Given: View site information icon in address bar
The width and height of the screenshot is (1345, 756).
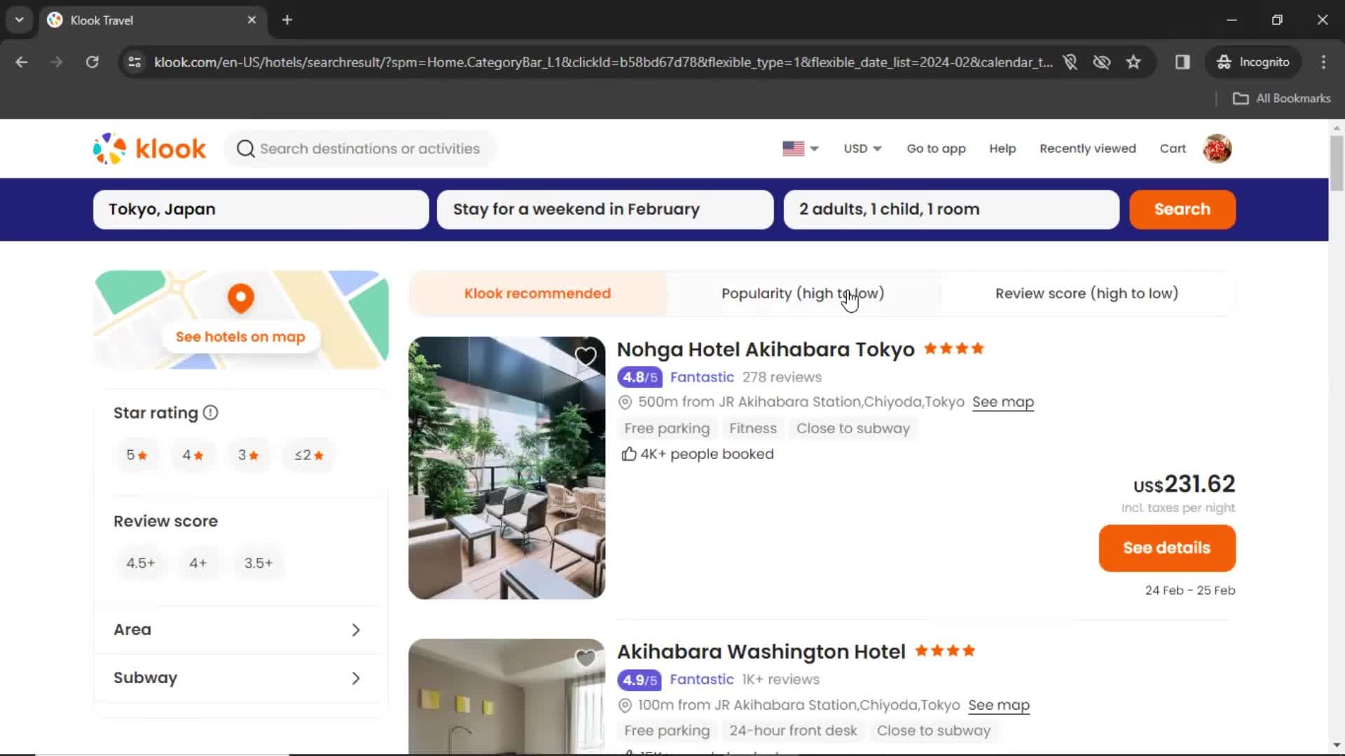Looking at the screenshot, I should point(134,62).
